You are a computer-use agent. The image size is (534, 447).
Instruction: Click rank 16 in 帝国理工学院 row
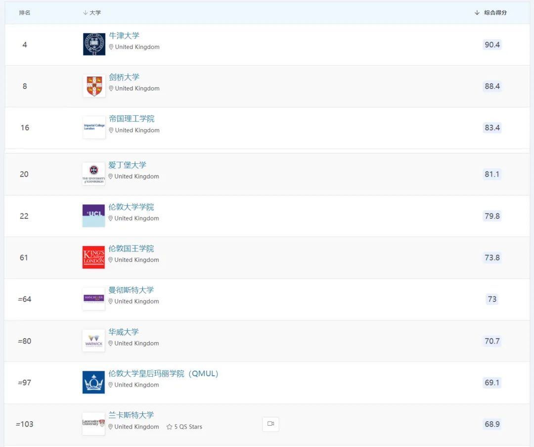point(25,128)
